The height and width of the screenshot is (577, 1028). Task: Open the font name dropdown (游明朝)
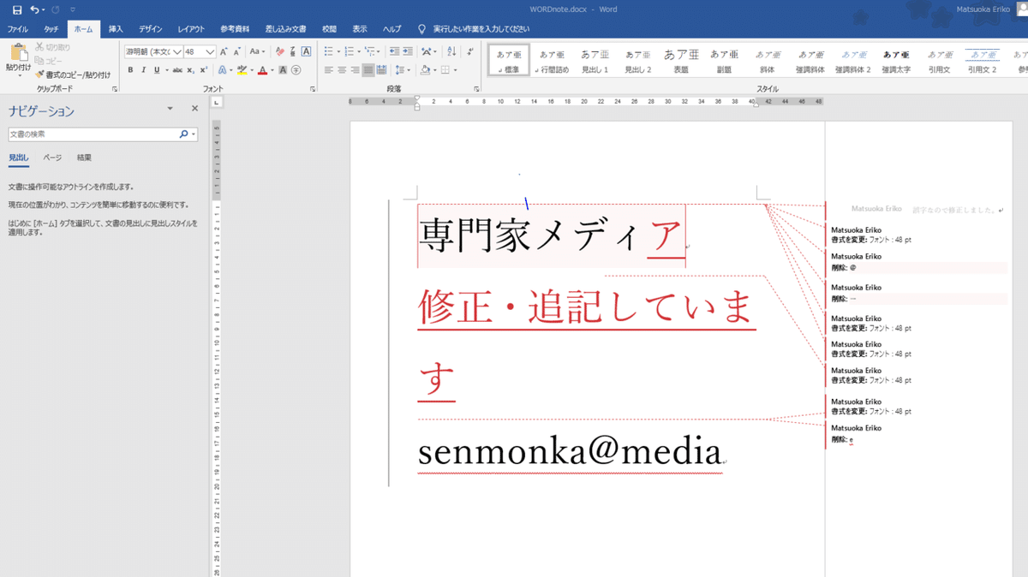[177, 52]
